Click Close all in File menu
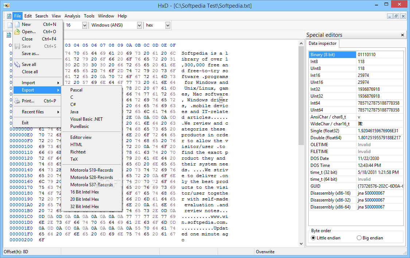The height and width of the screenshot is (258, 410). point(38,72)
